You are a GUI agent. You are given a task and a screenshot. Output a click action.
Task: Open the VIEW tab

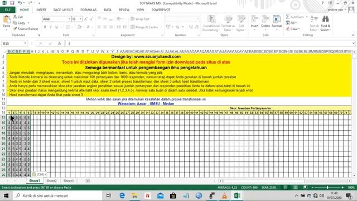[x=140, y=10]
